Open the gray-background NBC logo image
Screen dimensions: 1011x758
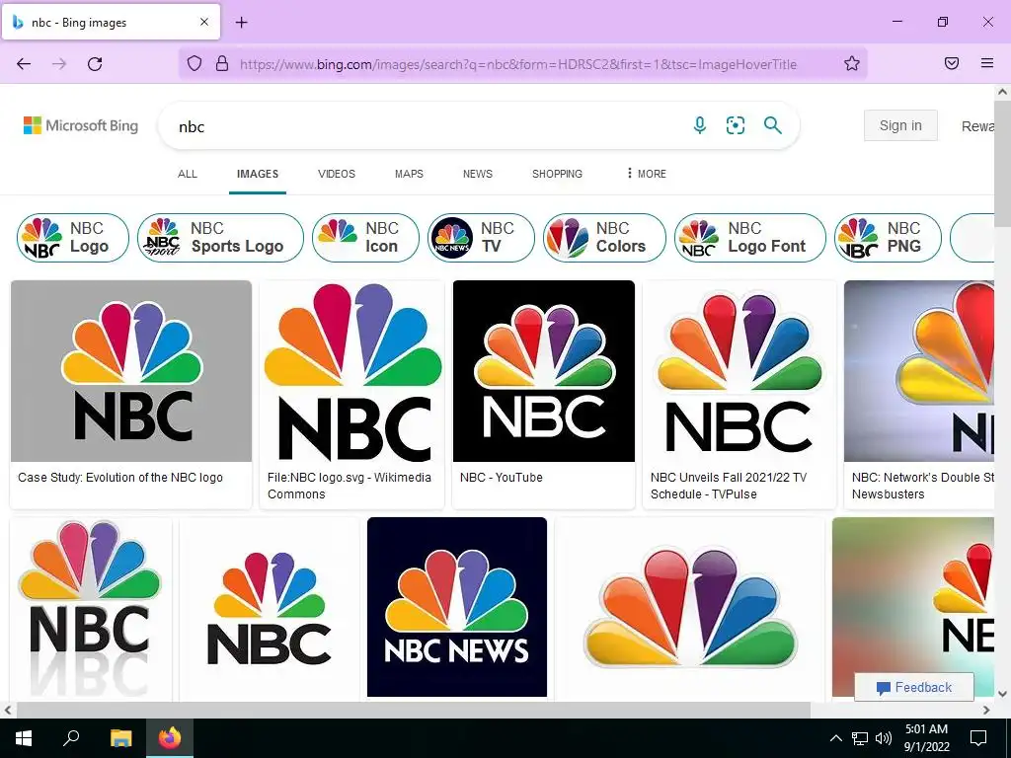(x=131, y=371)
